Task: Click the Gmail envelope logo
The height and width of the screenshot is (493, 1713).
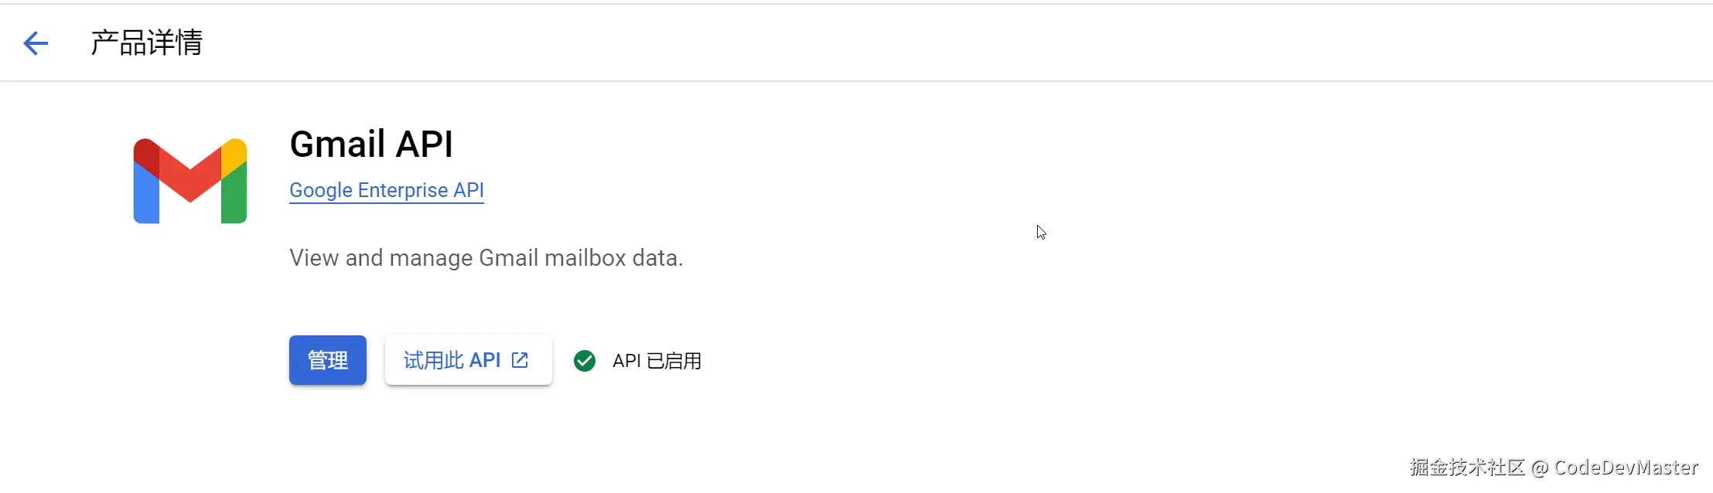Action: point(190,181)
